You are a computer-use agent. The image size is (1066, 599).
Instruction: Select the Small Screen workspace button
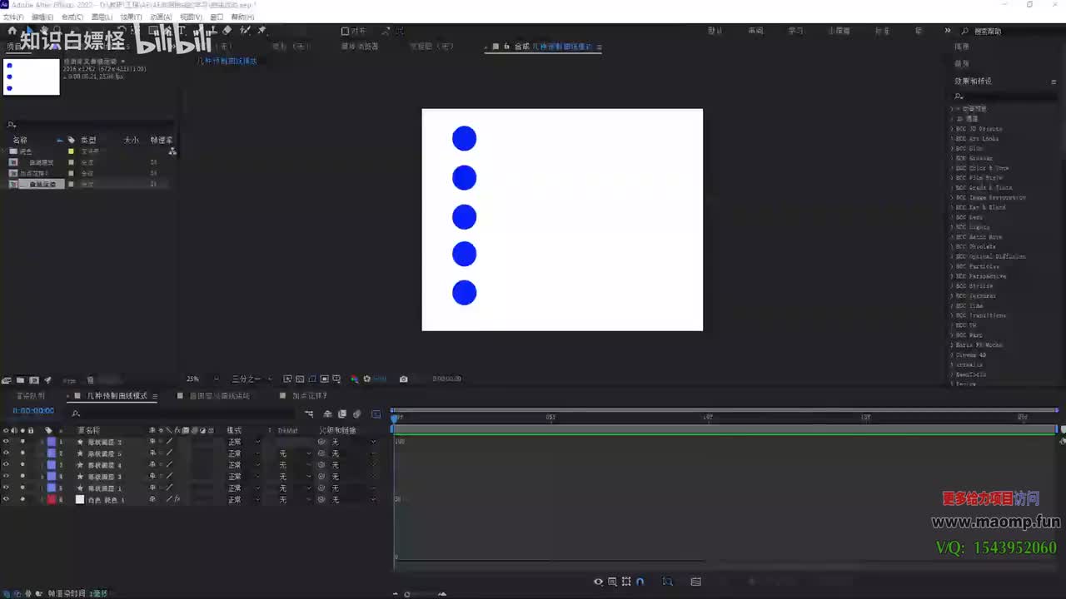839,31
